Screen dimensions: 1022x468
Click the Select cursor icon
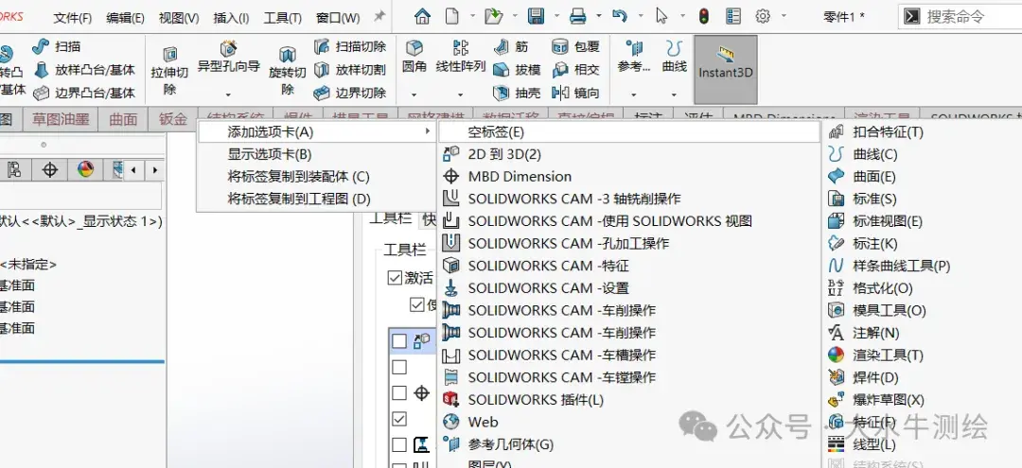coord(661,16)
